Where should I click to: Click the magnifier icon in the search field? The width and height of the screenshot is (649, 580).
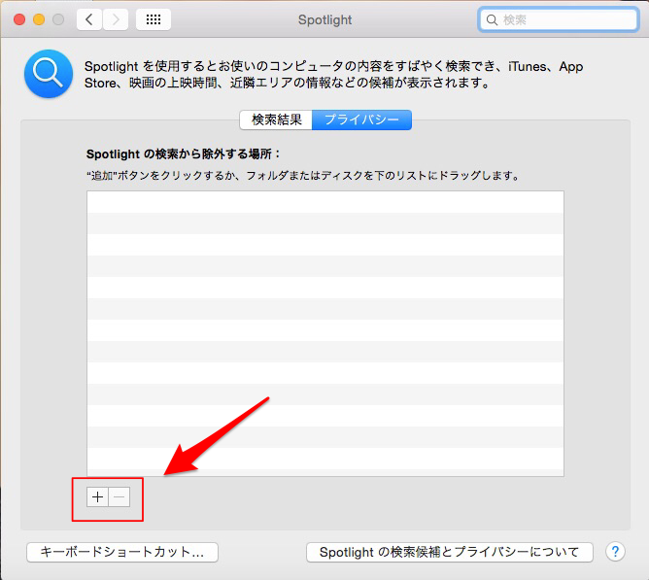click(x=492, y=19)
